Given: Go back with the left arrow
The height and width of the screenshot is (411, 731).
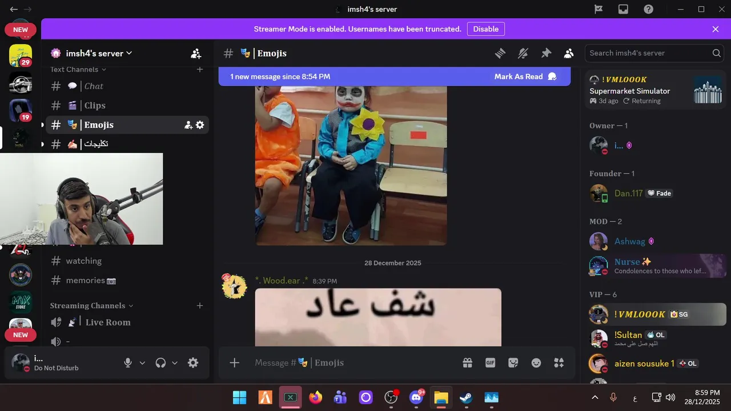Looking at the screenshot, I should pos(13,9).
